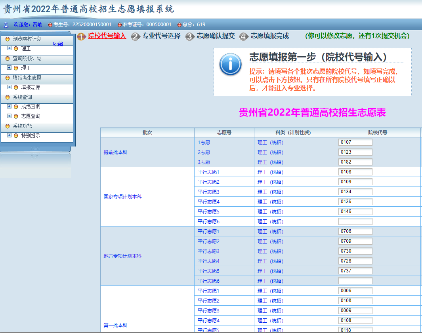
Task: Expand the 填报志愿 tree node
Action: [x=9, y=87]
